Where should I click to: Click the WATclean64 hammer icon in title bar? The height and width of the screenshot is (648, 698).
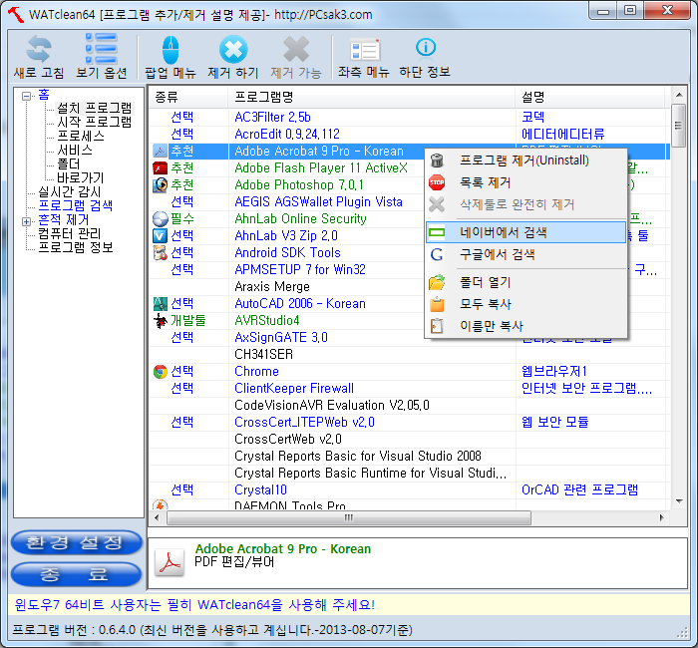(16, 14)
